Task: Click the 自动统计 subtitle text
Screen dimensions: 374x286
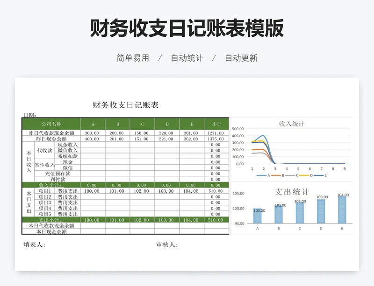Action: [x=187, y=58]
